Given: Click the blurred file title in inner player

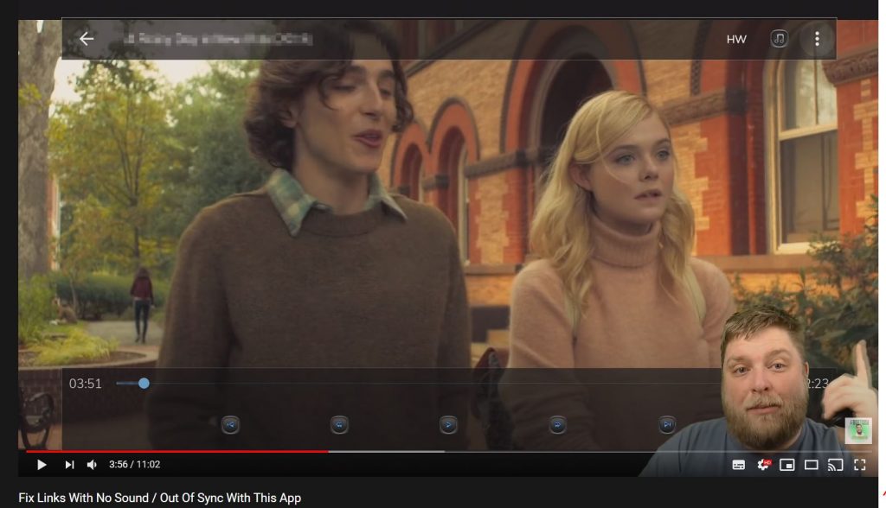Looking at the screenshot, I should coord(217,39).
